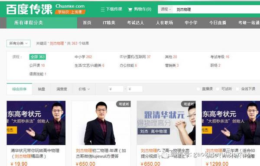Click the ¥19.90 price
260x166 pixels.
point(19,164)
